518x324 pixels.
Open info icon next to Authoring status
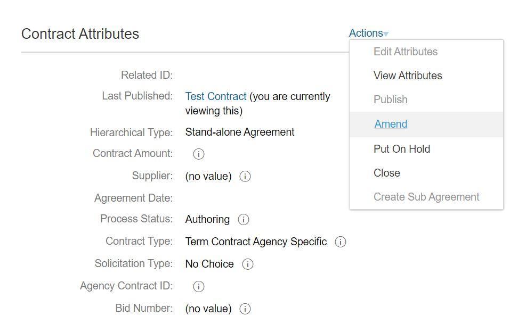click(x=243, y=219)
